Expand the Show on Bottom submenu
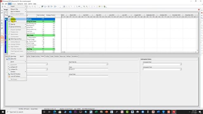 (x=17, y=11)
